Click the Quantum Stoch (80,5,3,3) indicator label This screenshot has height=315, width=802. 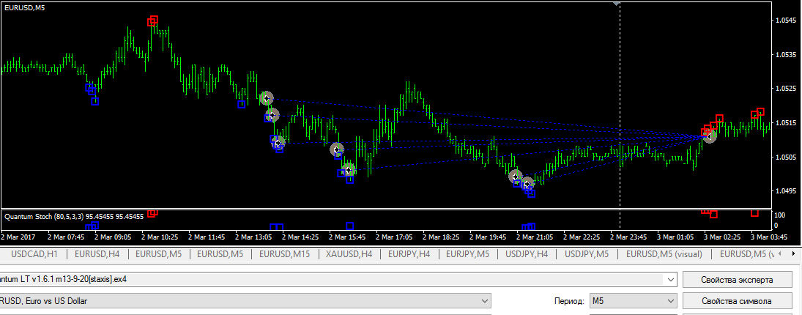pyautogui.click(x=74, y=217)
